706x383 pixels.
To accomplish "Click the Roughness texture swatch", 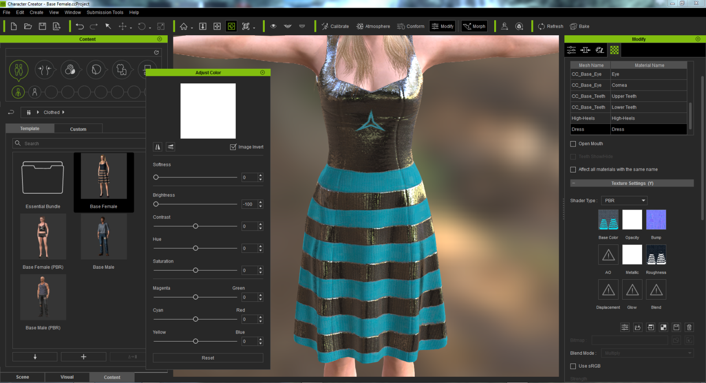I will (x=656, y=255).
